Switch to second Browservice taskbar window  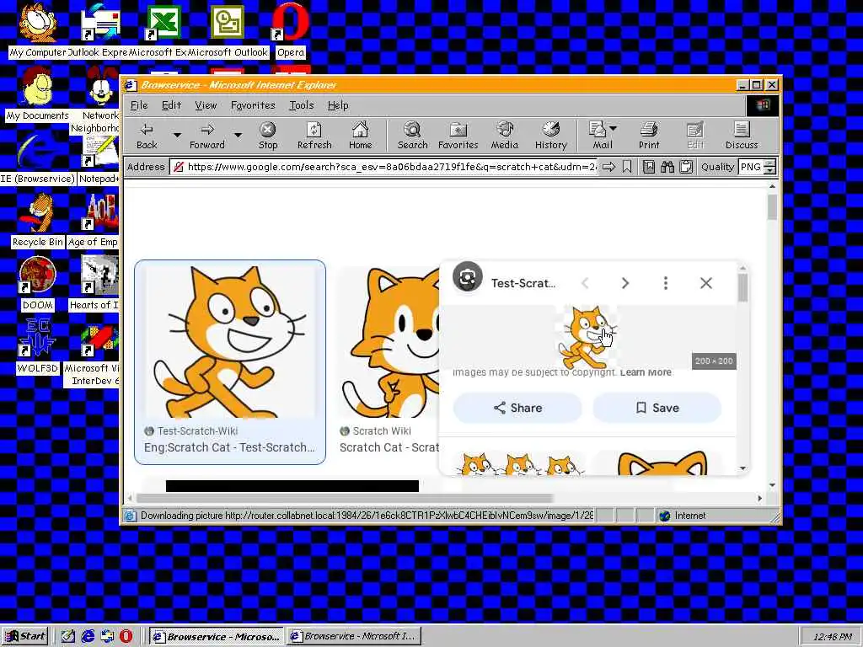(x=355, y=637)
